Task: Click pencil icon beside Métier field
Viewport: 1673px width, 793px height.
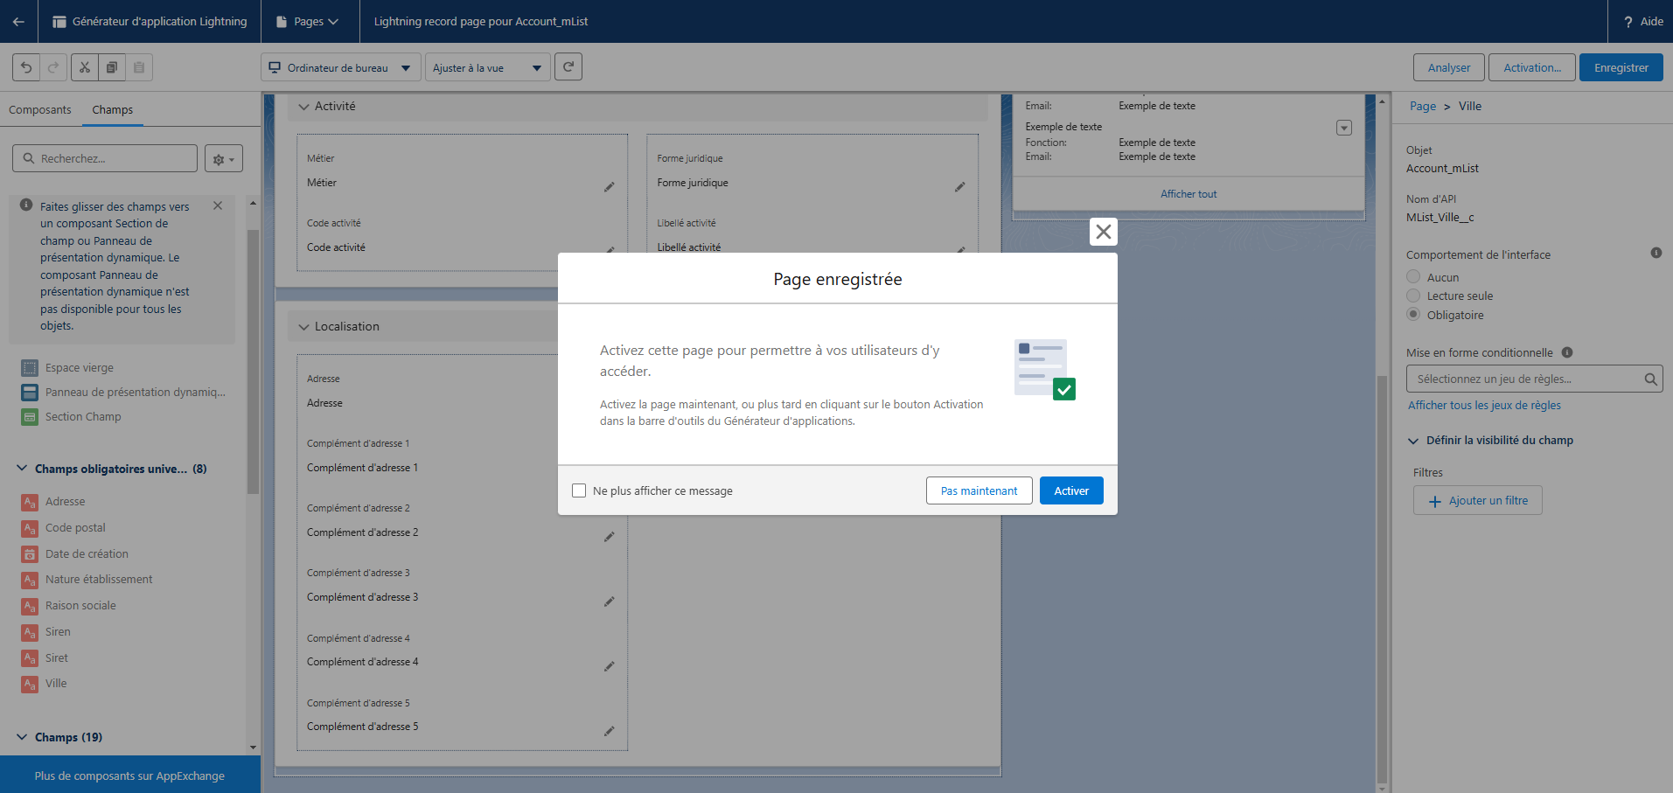Action: [609, 187]
